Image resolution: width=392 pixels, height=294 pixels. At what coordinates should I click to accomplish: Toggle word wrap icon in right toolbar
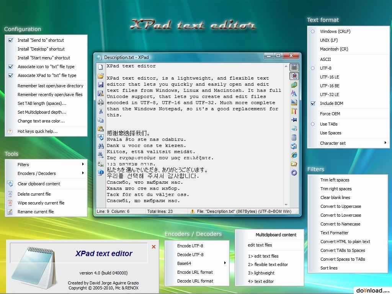pyautogui.click(x=294, y=67)
